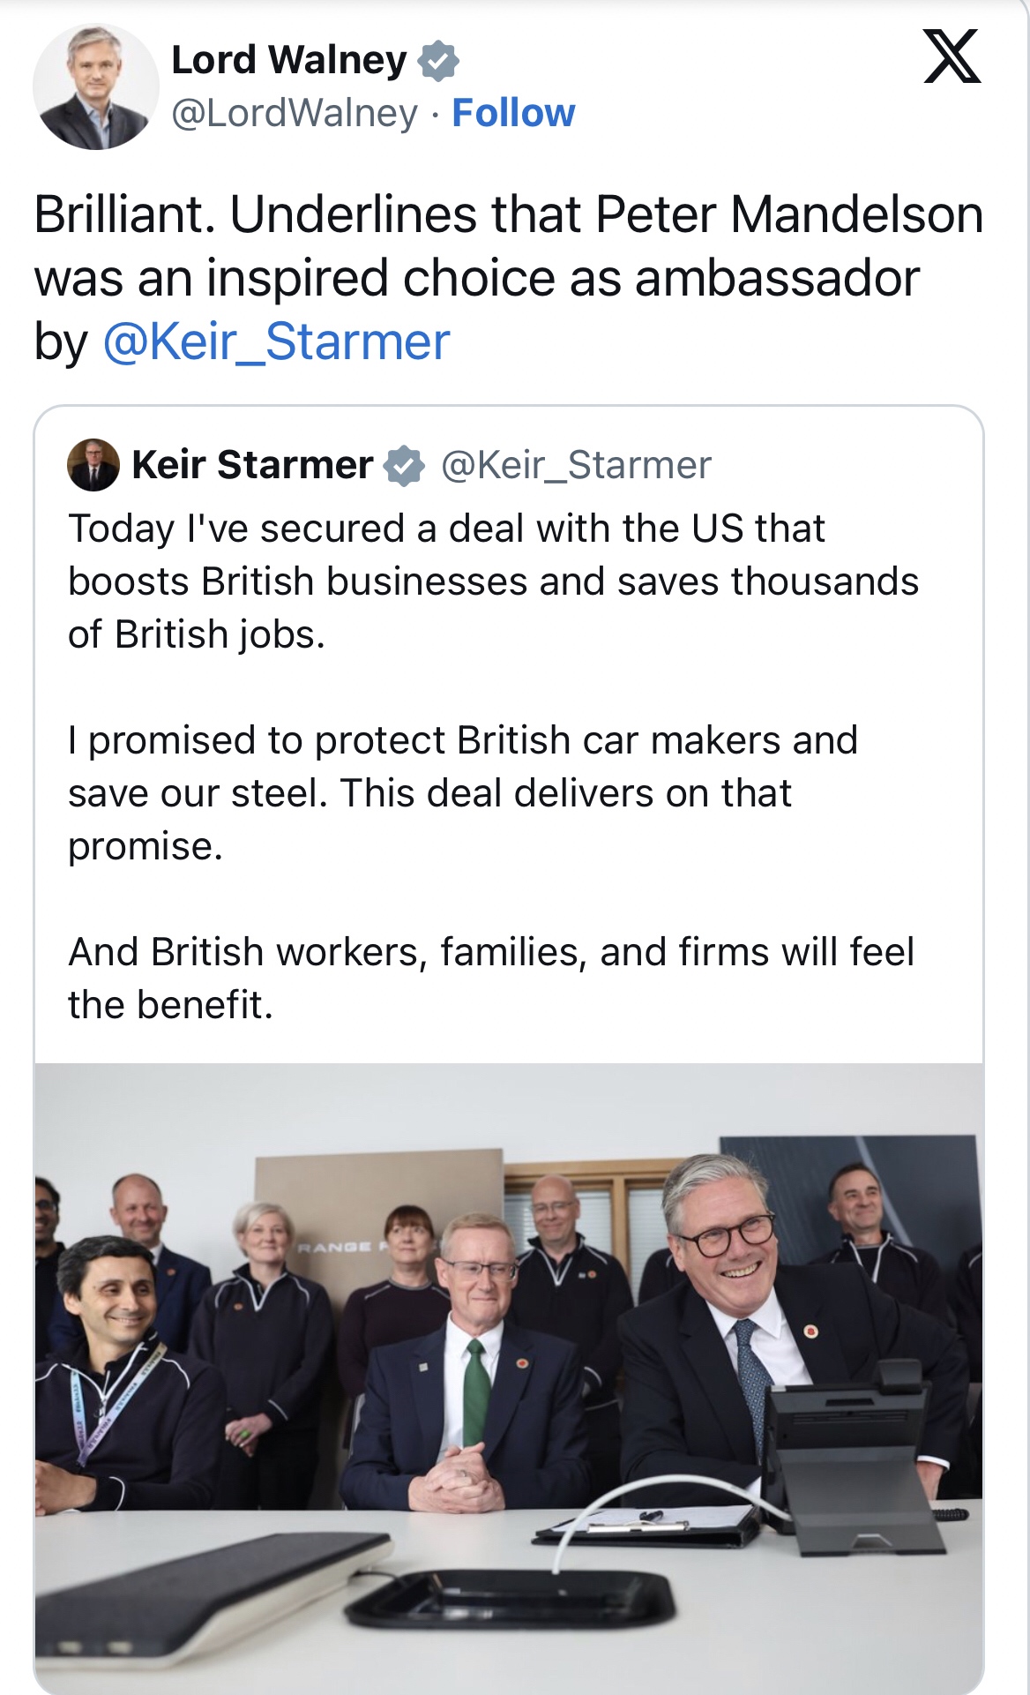Click the X logo
Screen dimensions: 1030x1695
click(952, 56)
